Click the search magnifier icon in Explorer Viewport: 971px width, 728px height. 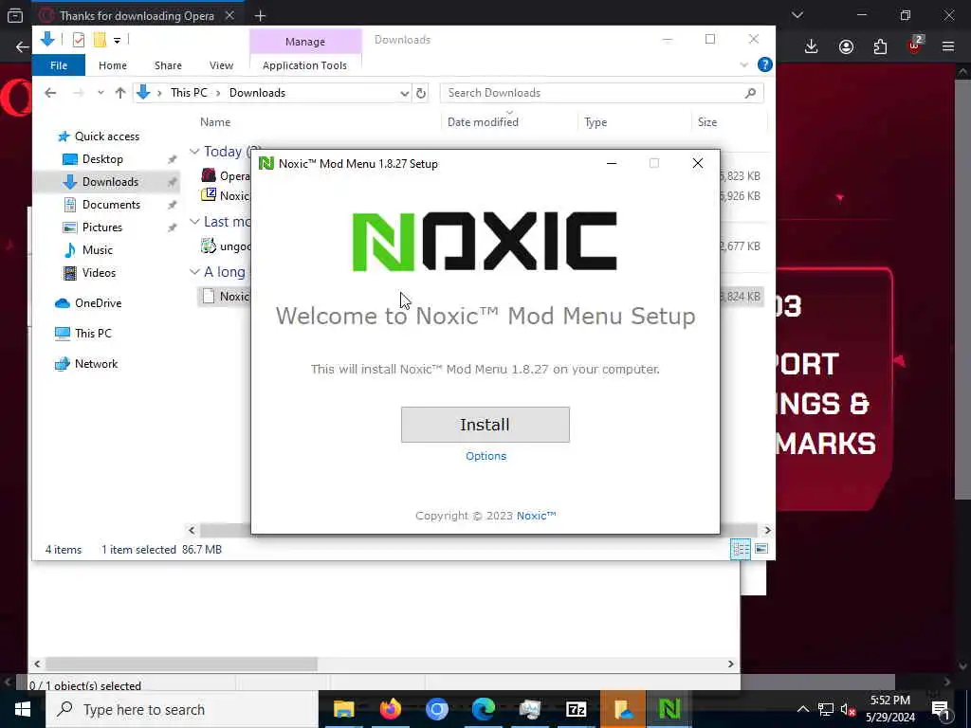[x=751, y=93]
